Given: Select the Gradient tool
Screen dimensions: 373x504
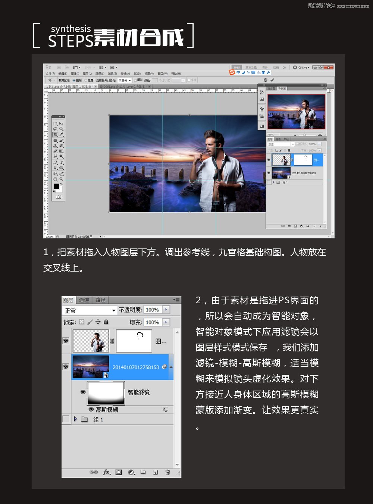Looking at the screenshot, I should [62, 151].
